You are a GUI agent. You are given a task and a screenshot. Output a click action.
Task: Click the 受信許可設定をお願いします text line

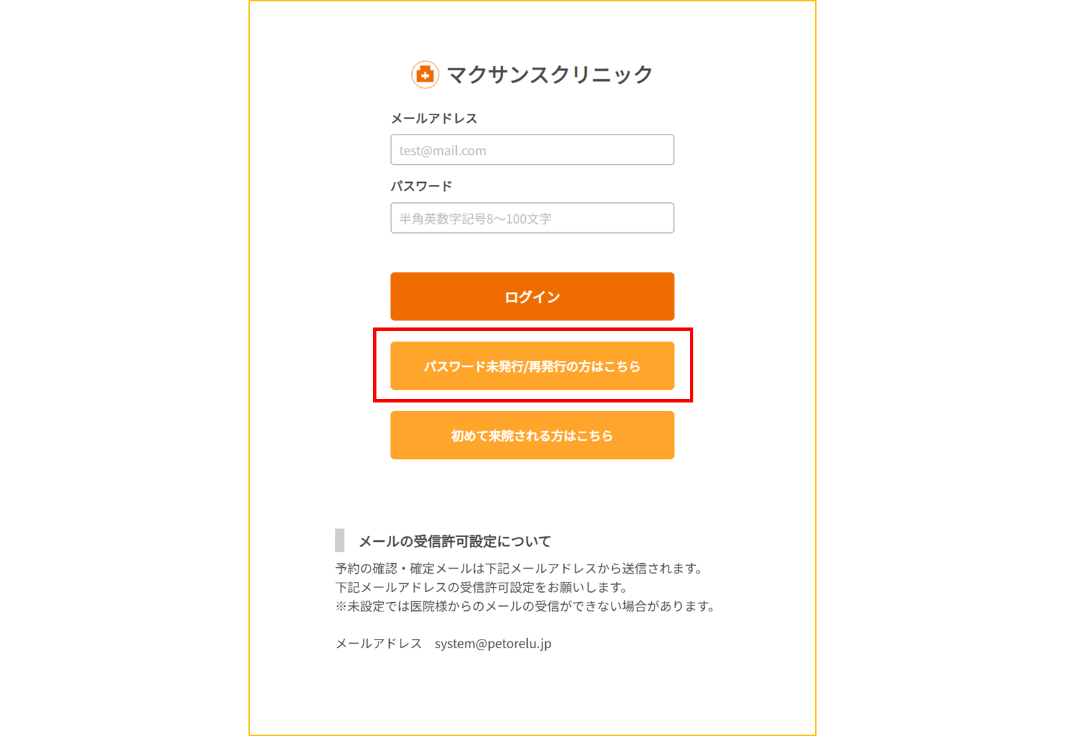click(483, 587)
